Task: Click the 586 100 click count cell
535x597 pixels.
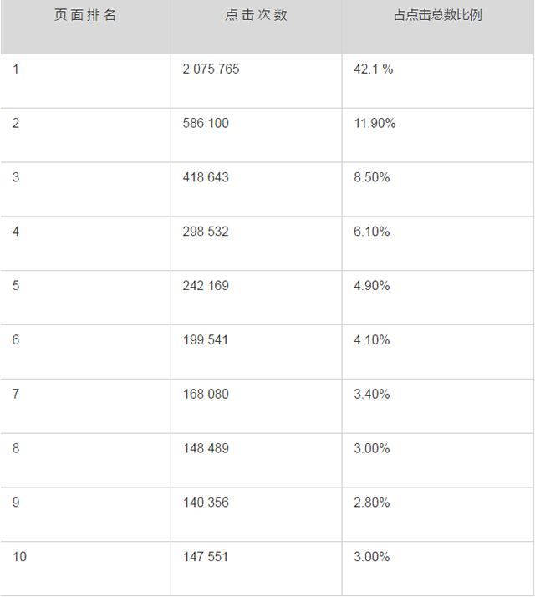Action: (205, 124)
